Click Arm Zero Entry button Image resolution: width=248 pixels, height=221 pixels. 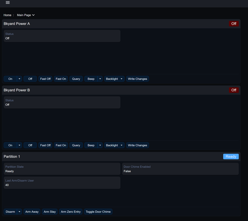coord(71,212)
